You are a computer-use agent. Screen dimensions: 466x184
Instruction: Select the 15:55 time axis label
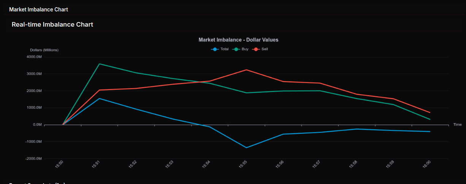[243, 164]
